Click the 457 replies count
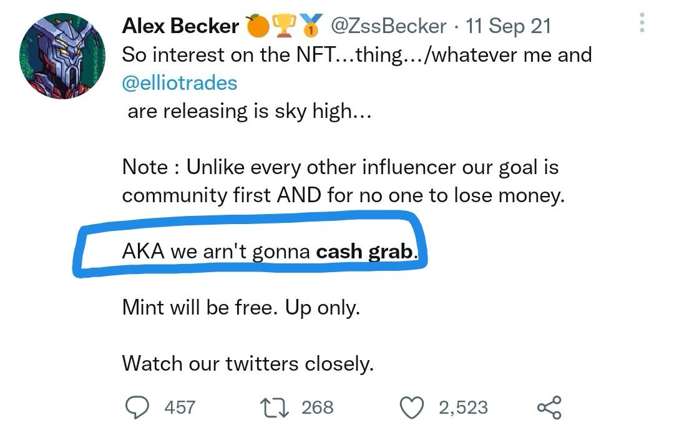 pos(180,408)
